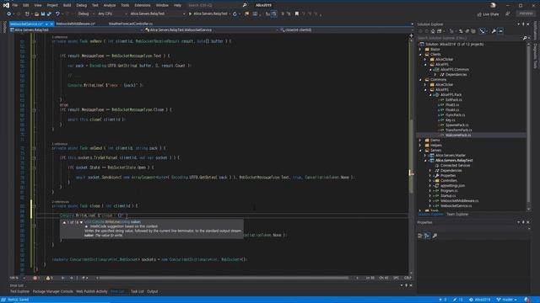The width and height of the screenshot is (540, 303).
Task: Select Startup.cs in Solution Explorer
Action: point(448,195)
